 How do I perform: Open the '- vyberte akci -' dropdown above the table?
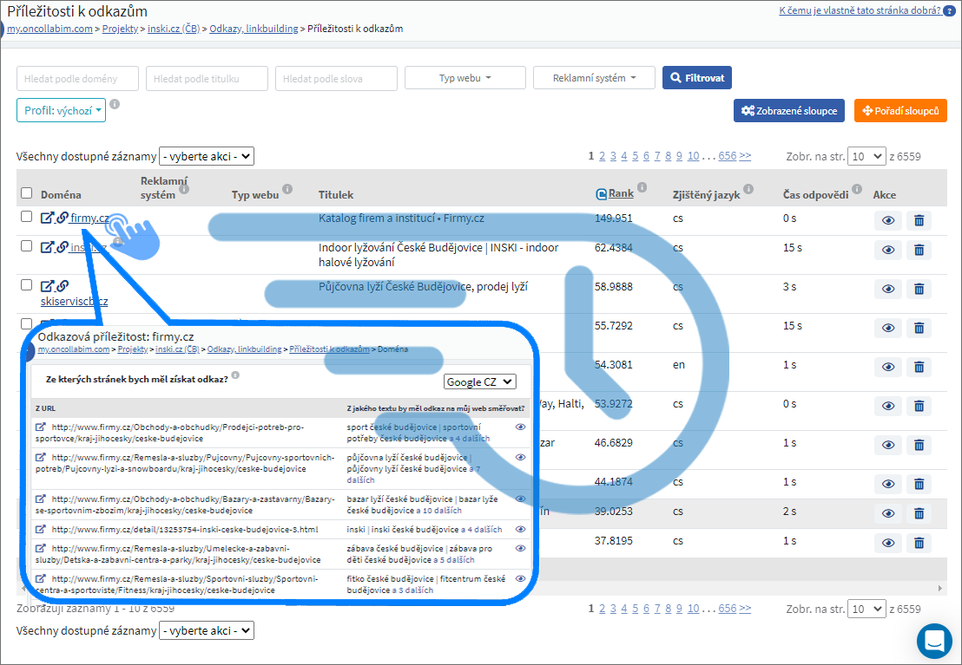[206, 156]
